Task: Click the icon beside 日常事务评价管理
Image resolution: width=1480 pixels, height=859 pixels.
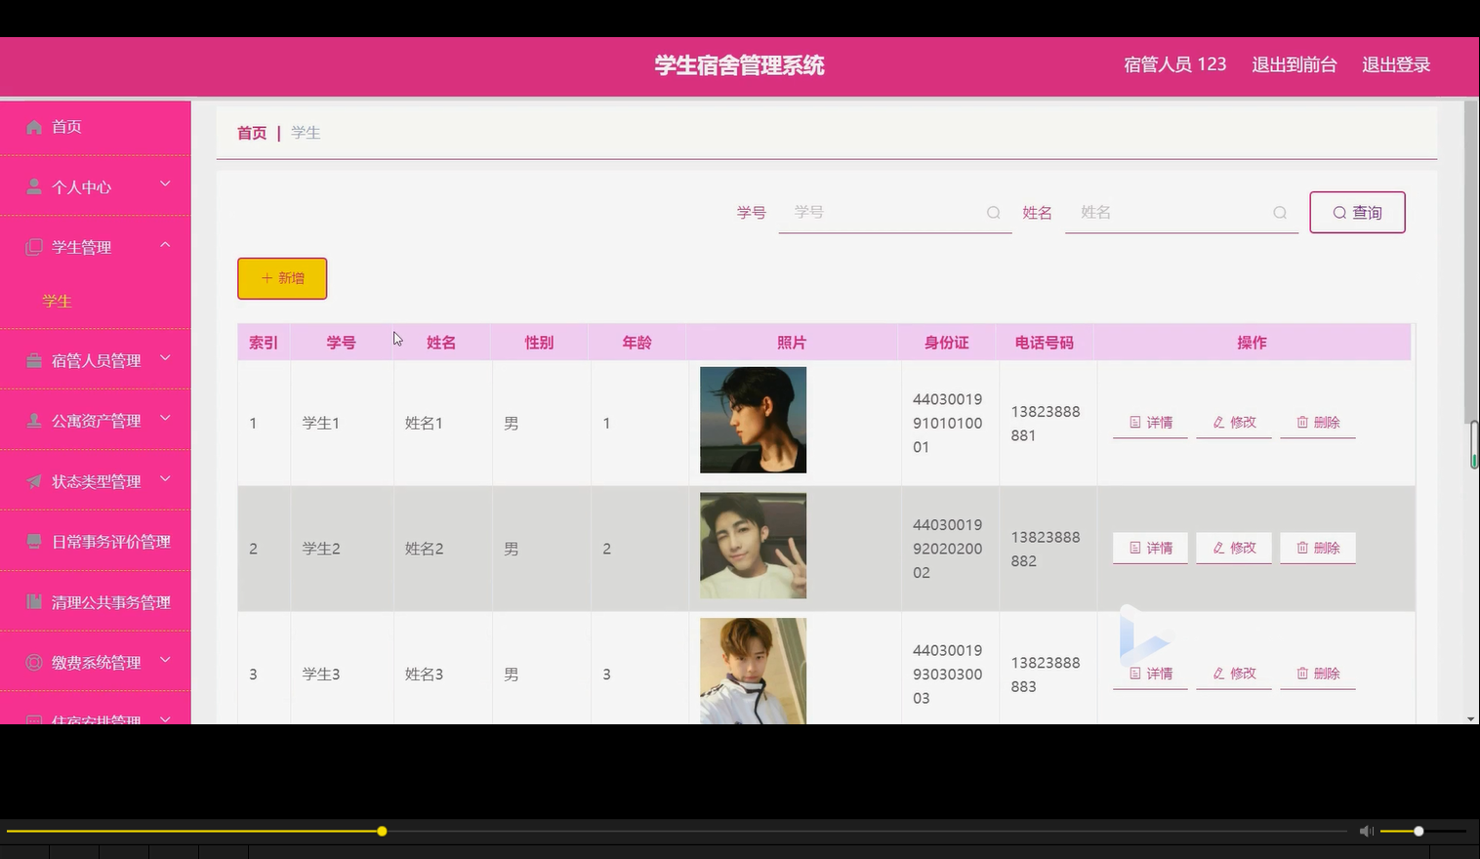Action: click(34, 542)
